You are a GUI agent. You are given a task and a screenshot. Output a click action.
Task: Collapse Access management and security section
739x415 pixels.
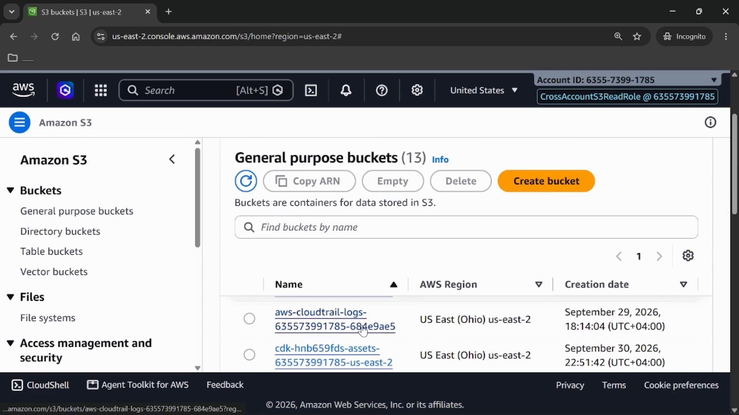point(11,343)
